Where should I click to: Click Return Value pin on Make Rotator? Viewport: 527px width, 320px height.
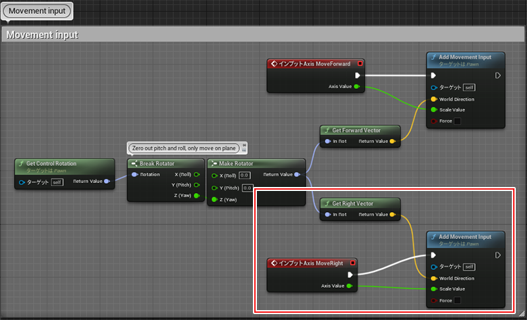(298, 174)
